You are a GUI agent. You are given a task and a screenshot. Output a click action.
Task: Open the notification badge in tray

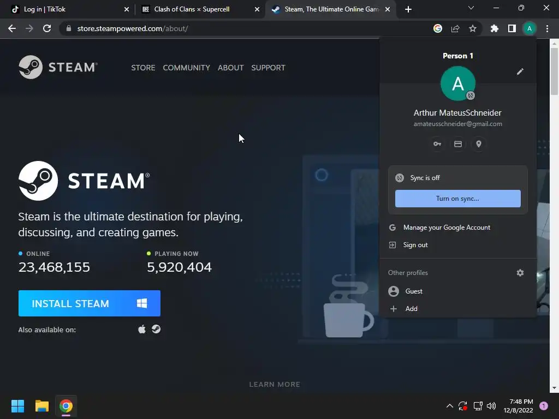(x=544, y=406)
